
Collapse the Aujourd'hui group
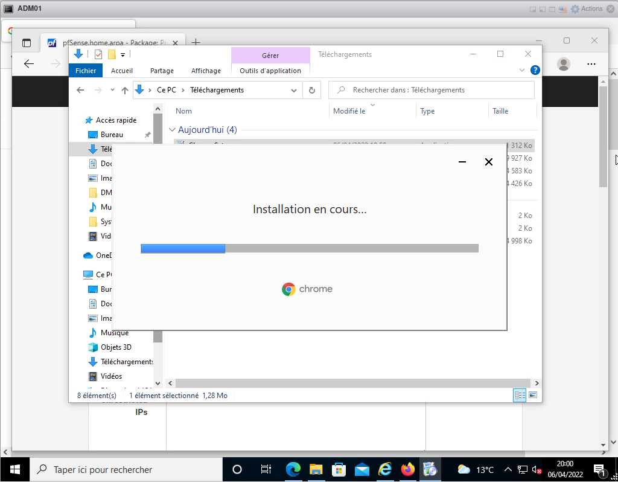(x=172, y=130)
